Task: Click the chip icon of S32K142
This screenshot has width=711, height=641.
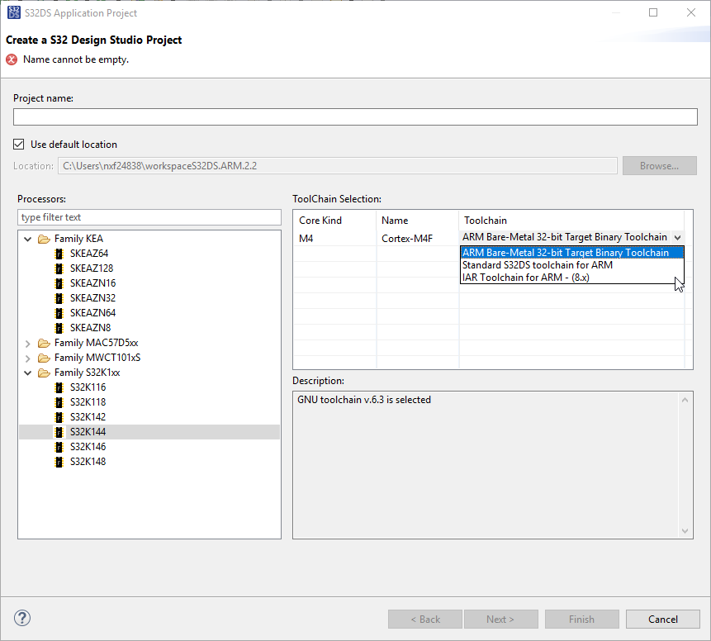Action: (59, 417)
